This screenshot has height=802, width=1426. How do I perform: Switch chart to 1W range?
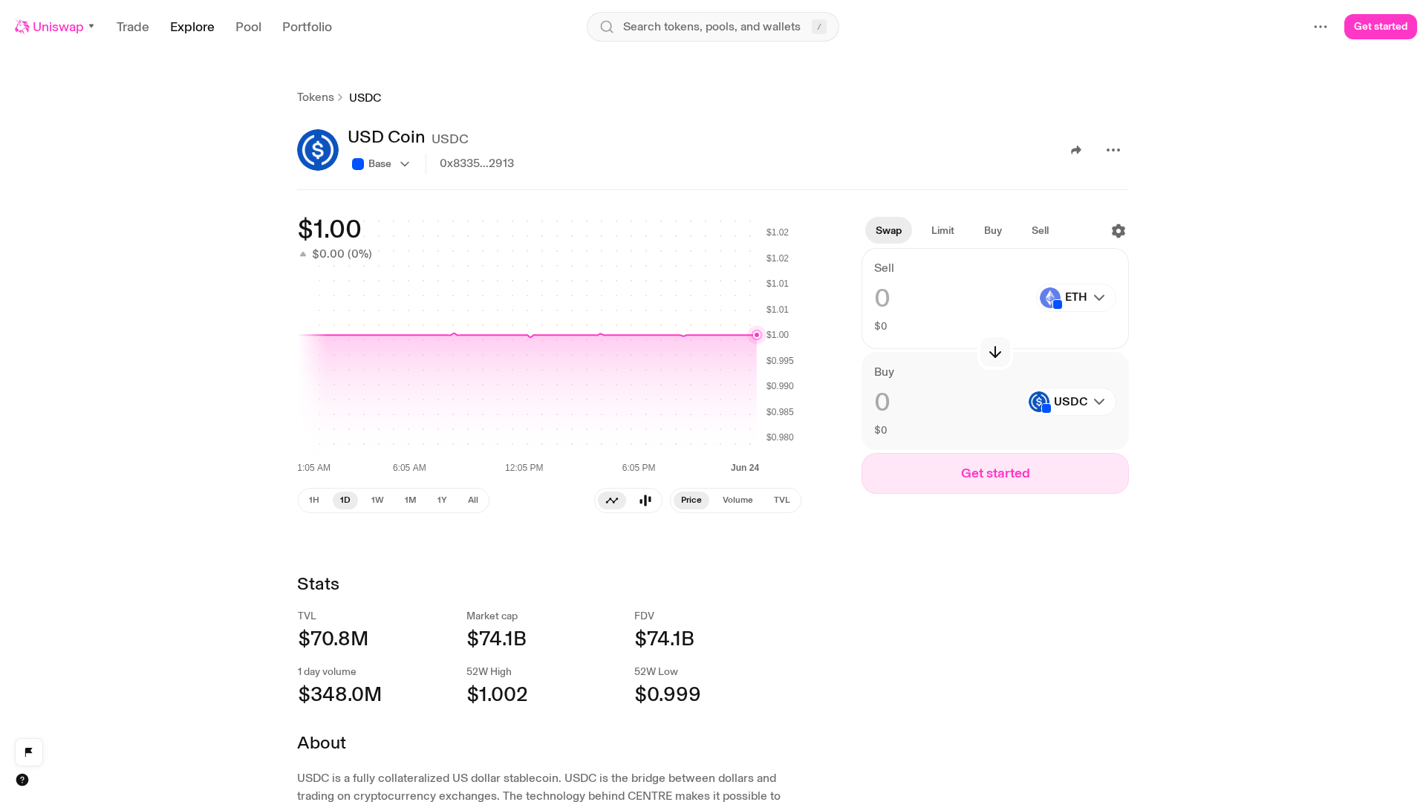[x=377, y=501]
